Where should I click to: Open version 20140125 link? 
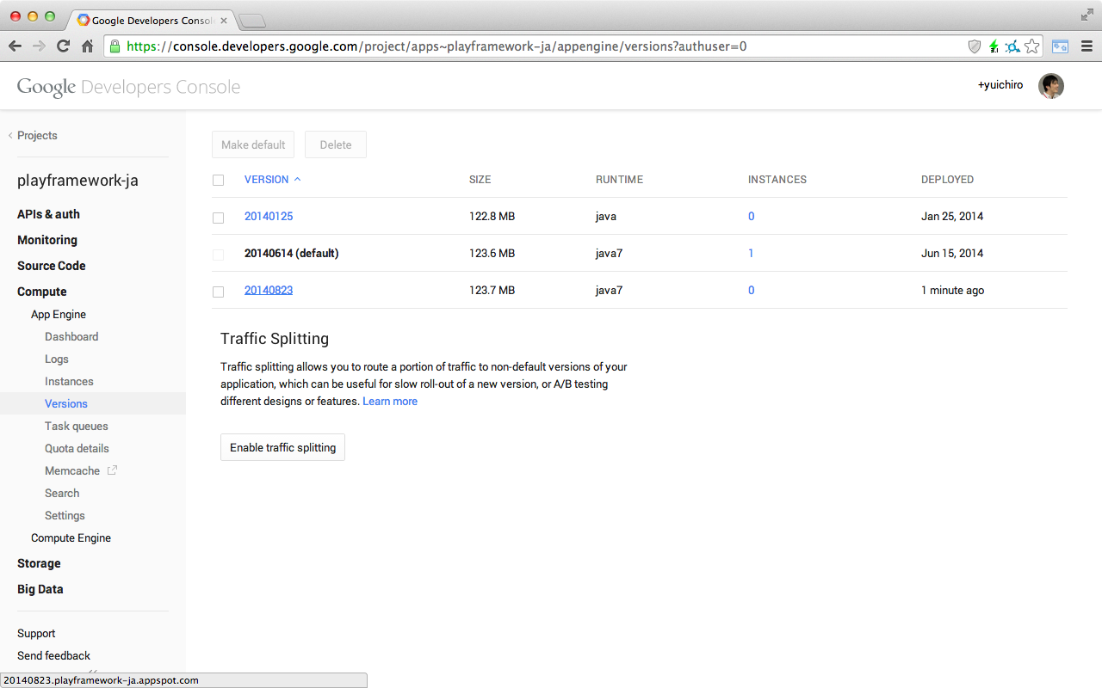point(269,217)
